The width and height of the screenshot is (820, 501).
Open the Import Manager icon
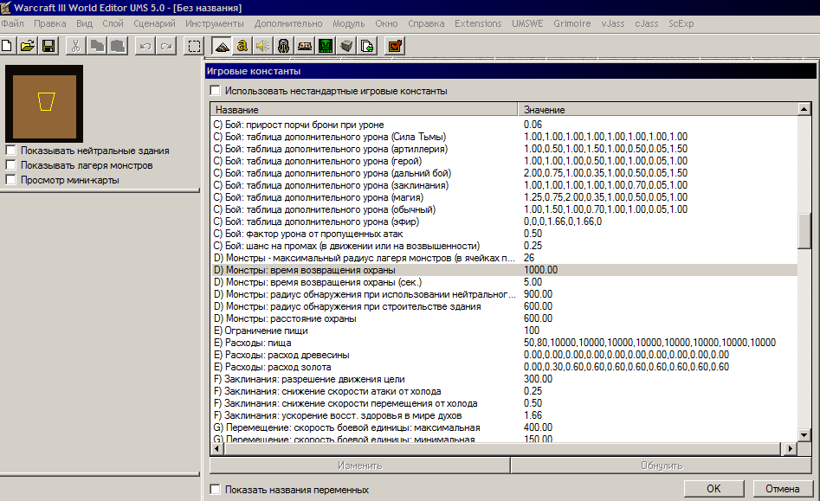coord(367,46)
